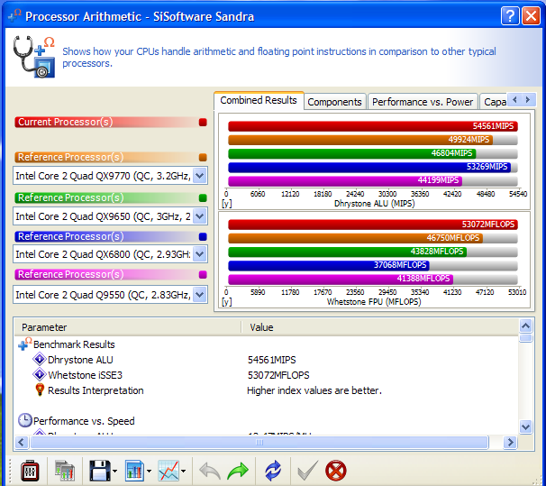Click the Whetstone iSSE3 diamond icon
The height and width of the screenshot is (486, 546).
click(40, 374)
